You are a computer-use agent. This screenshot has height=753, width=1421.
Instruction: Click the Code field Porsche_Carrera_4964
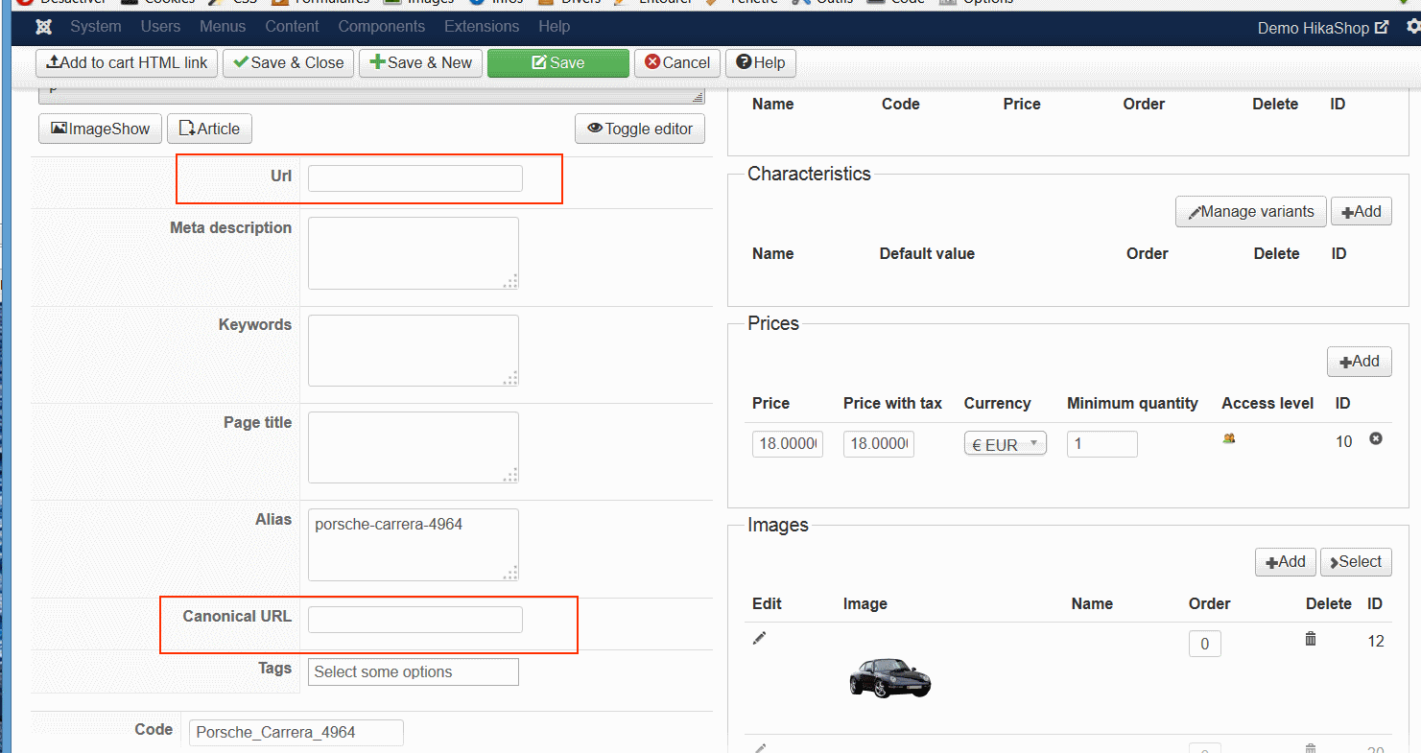[x=296, y=732]
